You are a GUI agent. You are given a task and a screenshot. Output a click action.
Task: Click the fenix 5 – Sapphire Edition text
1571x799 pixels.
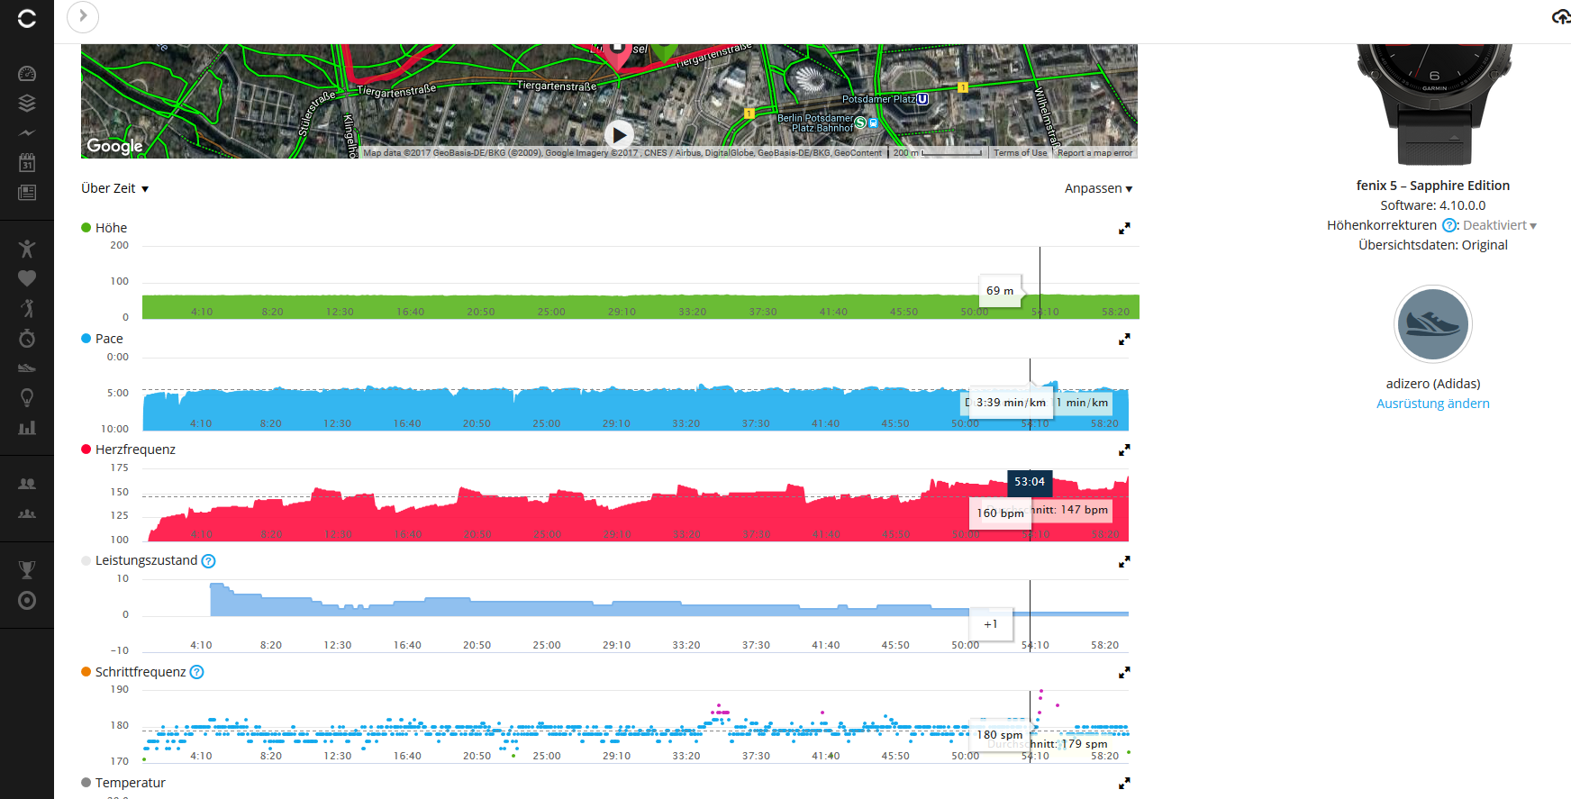pyautogui.click(x=1432, y=186)
